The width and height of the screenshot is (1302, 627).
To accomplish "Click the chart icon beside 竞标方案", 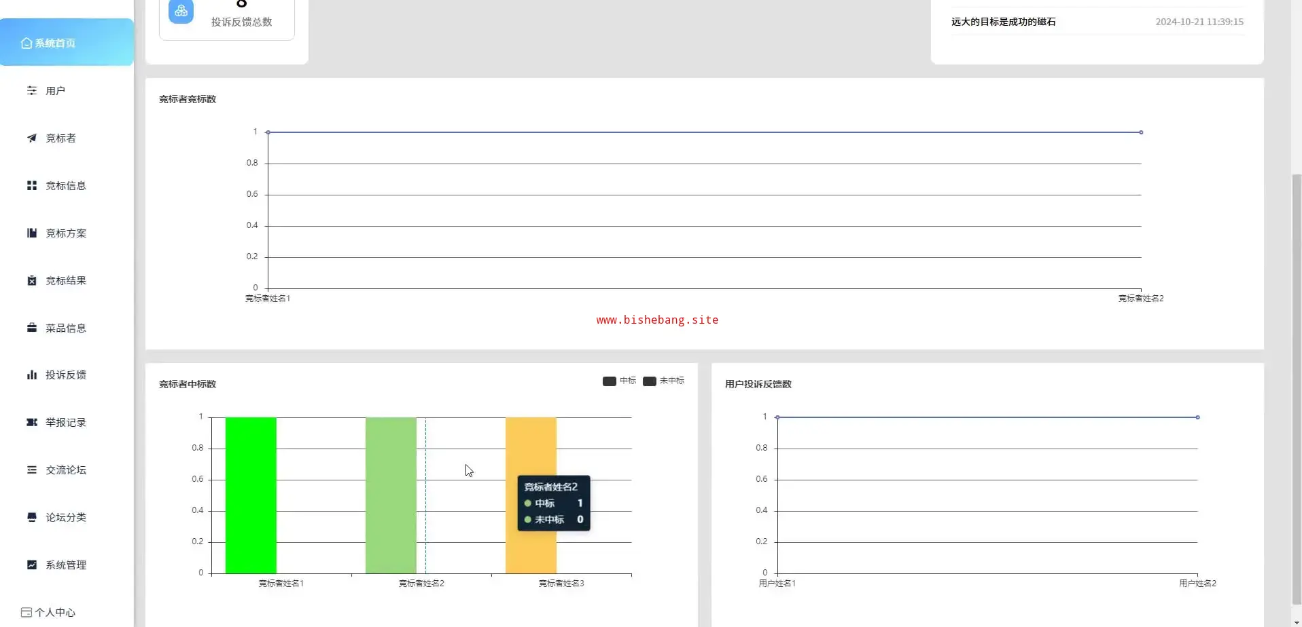I will (32, 233).
